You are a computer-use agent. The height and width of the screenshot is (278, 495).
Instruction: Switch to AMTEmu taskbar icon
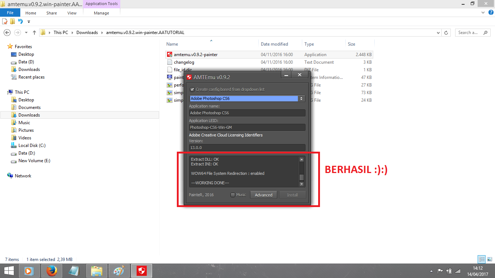pyautogui.click(x=142, y=271)
